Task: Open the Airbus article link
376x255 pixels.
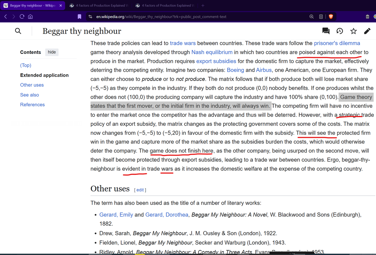Action: [264, 70]
